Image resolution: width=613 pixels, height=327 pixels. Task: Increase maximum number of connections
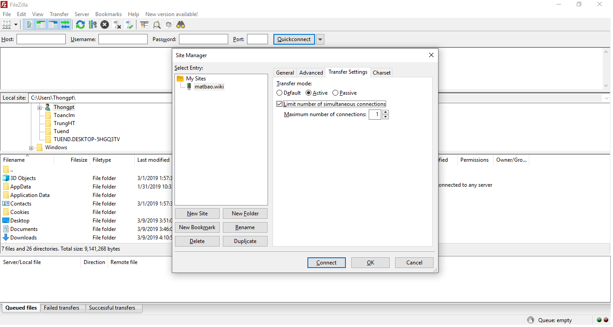pyautogui.click(x=386, y=113)
